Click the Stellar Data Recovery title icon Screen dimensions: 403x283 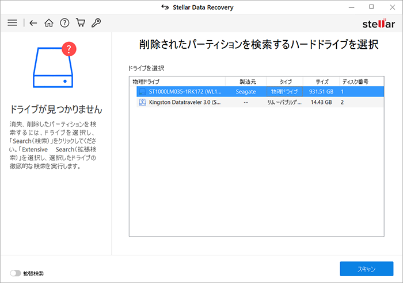pos(165,7)
